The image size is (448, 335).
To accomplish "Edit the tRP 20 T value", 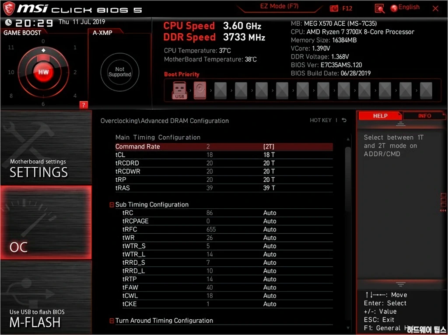I will [269, 180].
